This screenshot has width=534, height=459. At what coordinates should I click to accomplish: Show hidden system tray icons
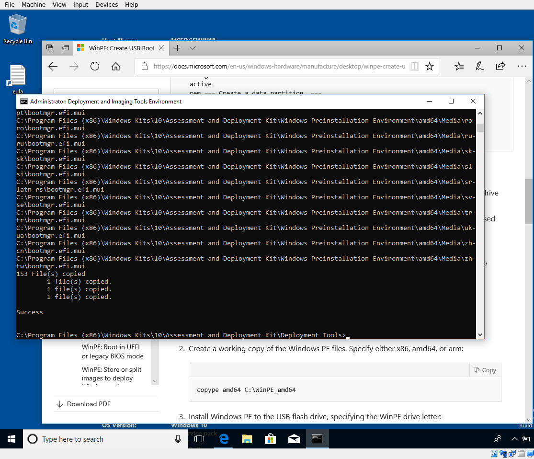(514, 439)
